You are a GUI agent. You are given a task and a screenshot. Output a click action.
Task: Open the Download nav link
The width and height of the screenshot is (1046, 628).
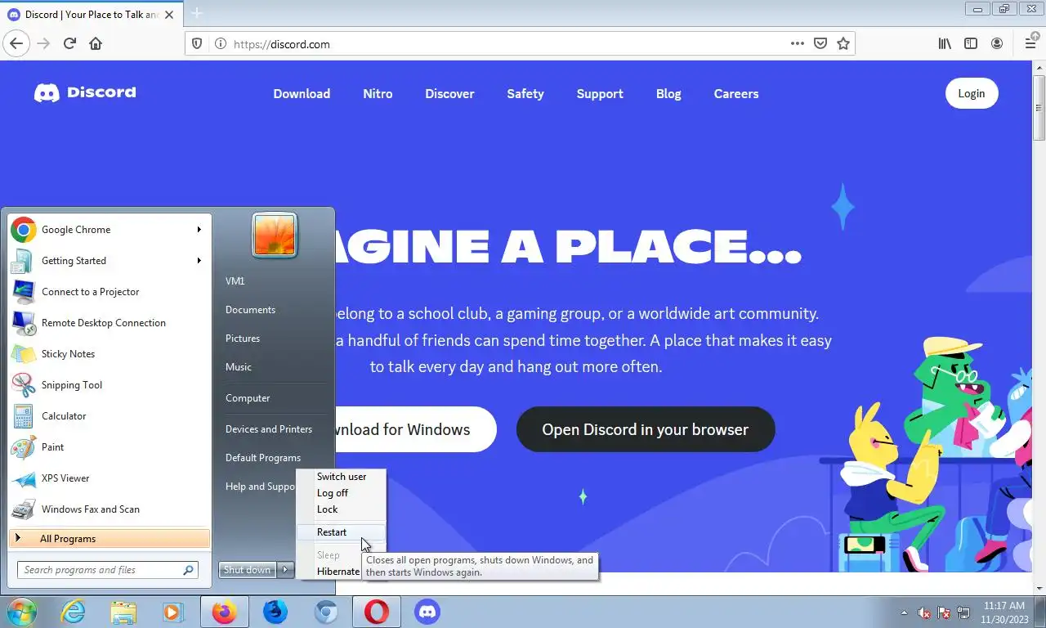coord(302,94)
